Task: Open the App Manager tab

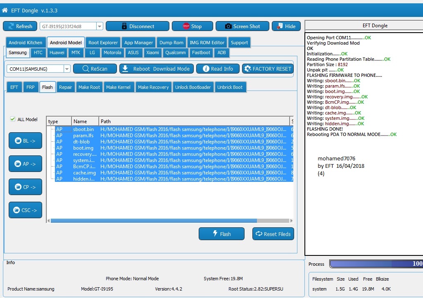Action: click(139, 43)
